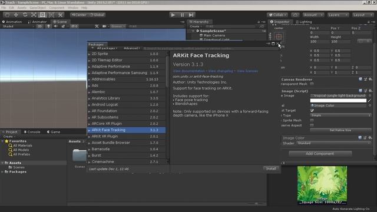This screenshot has width=377, height=212.
Task: Open the Collab dropdown
Action: [x=277, y=15]
